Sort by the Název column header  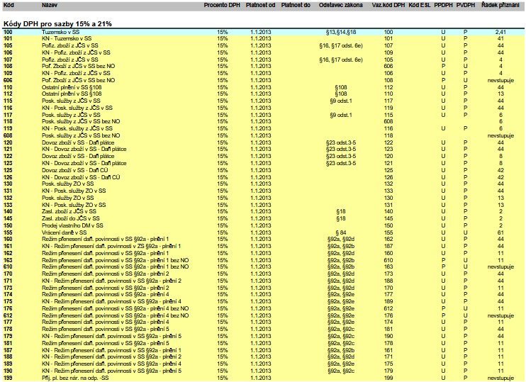pos(50,5)
